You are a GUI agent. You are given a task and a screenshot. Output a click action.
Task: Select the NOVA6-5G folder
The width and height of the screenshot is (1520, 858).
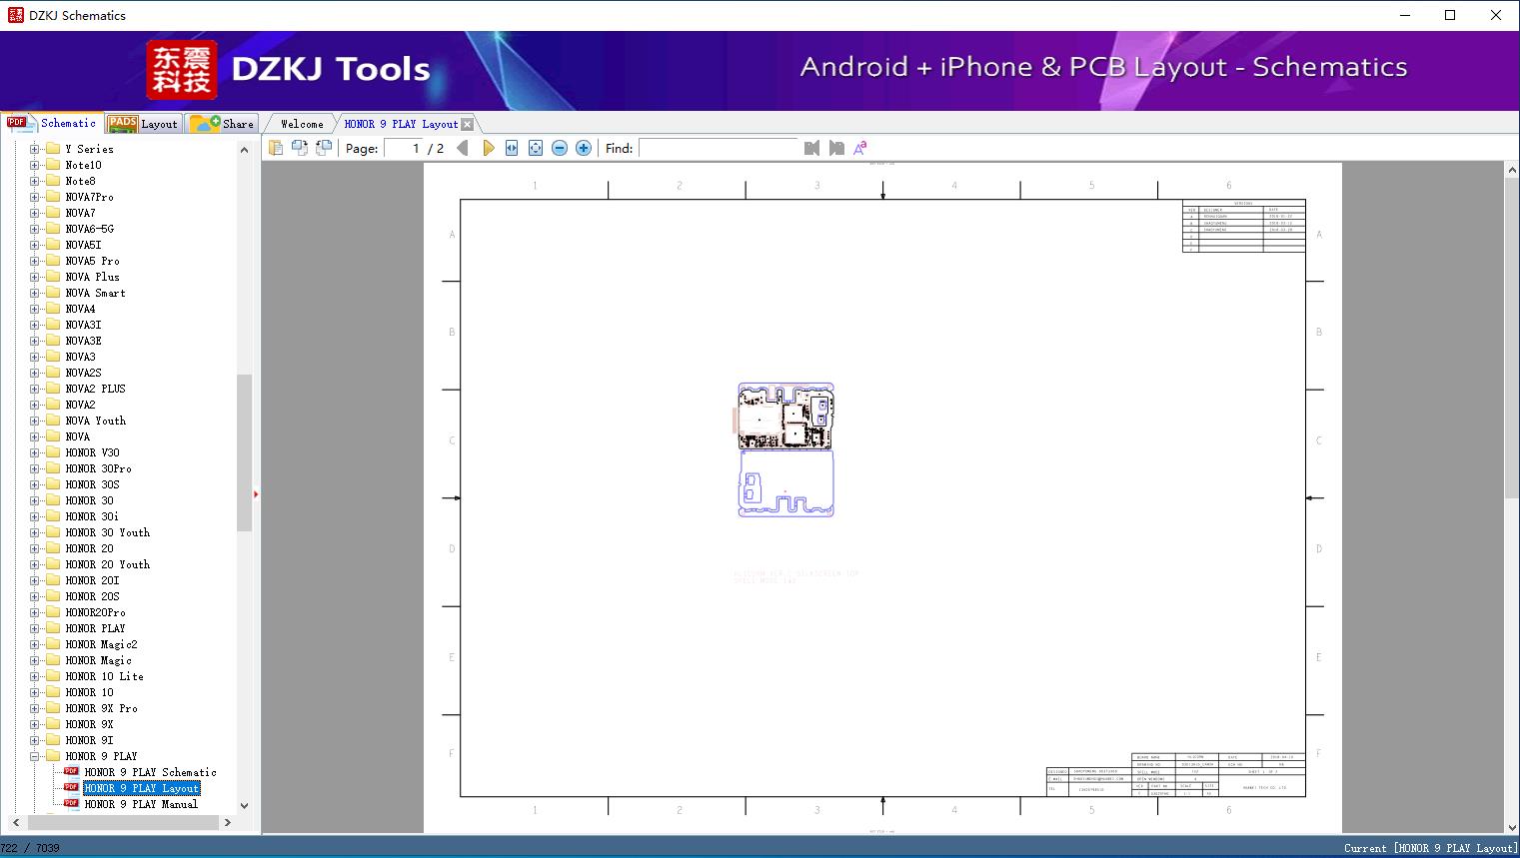pyautogui.click(x=89, y=229)
